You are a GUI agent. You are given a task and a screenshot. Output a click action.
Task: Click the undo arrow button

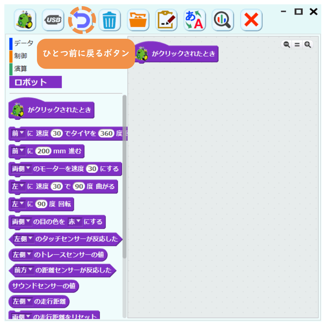click(x=82, y=20)
